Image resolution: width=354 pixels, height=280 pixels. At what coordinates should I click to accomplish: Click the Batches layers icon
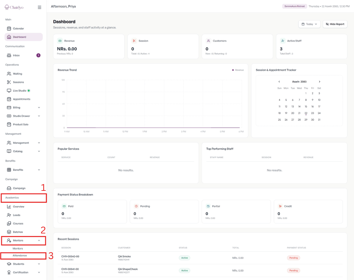9,232
